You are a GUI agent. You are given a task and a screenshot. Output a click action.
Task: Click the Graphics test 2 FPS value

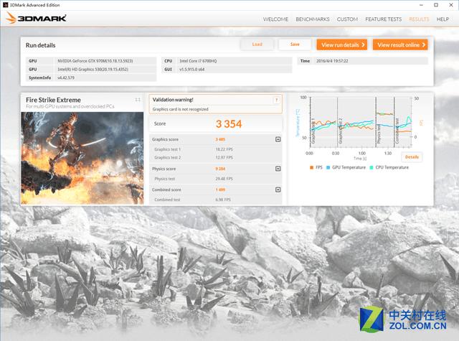[x=224, y=158]
